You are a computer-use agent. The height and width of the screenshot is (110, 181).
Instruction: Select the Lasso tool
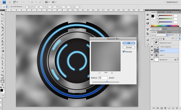(2, 21)
